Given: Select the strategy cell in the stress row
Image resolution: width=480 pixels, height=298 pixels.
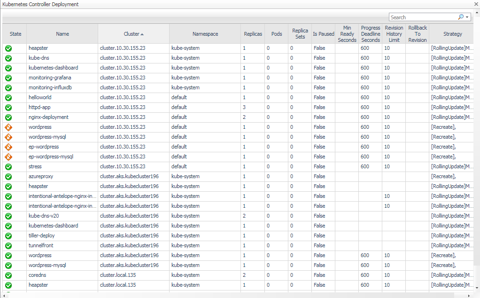Looking at the screenshot, I should 452,166.
